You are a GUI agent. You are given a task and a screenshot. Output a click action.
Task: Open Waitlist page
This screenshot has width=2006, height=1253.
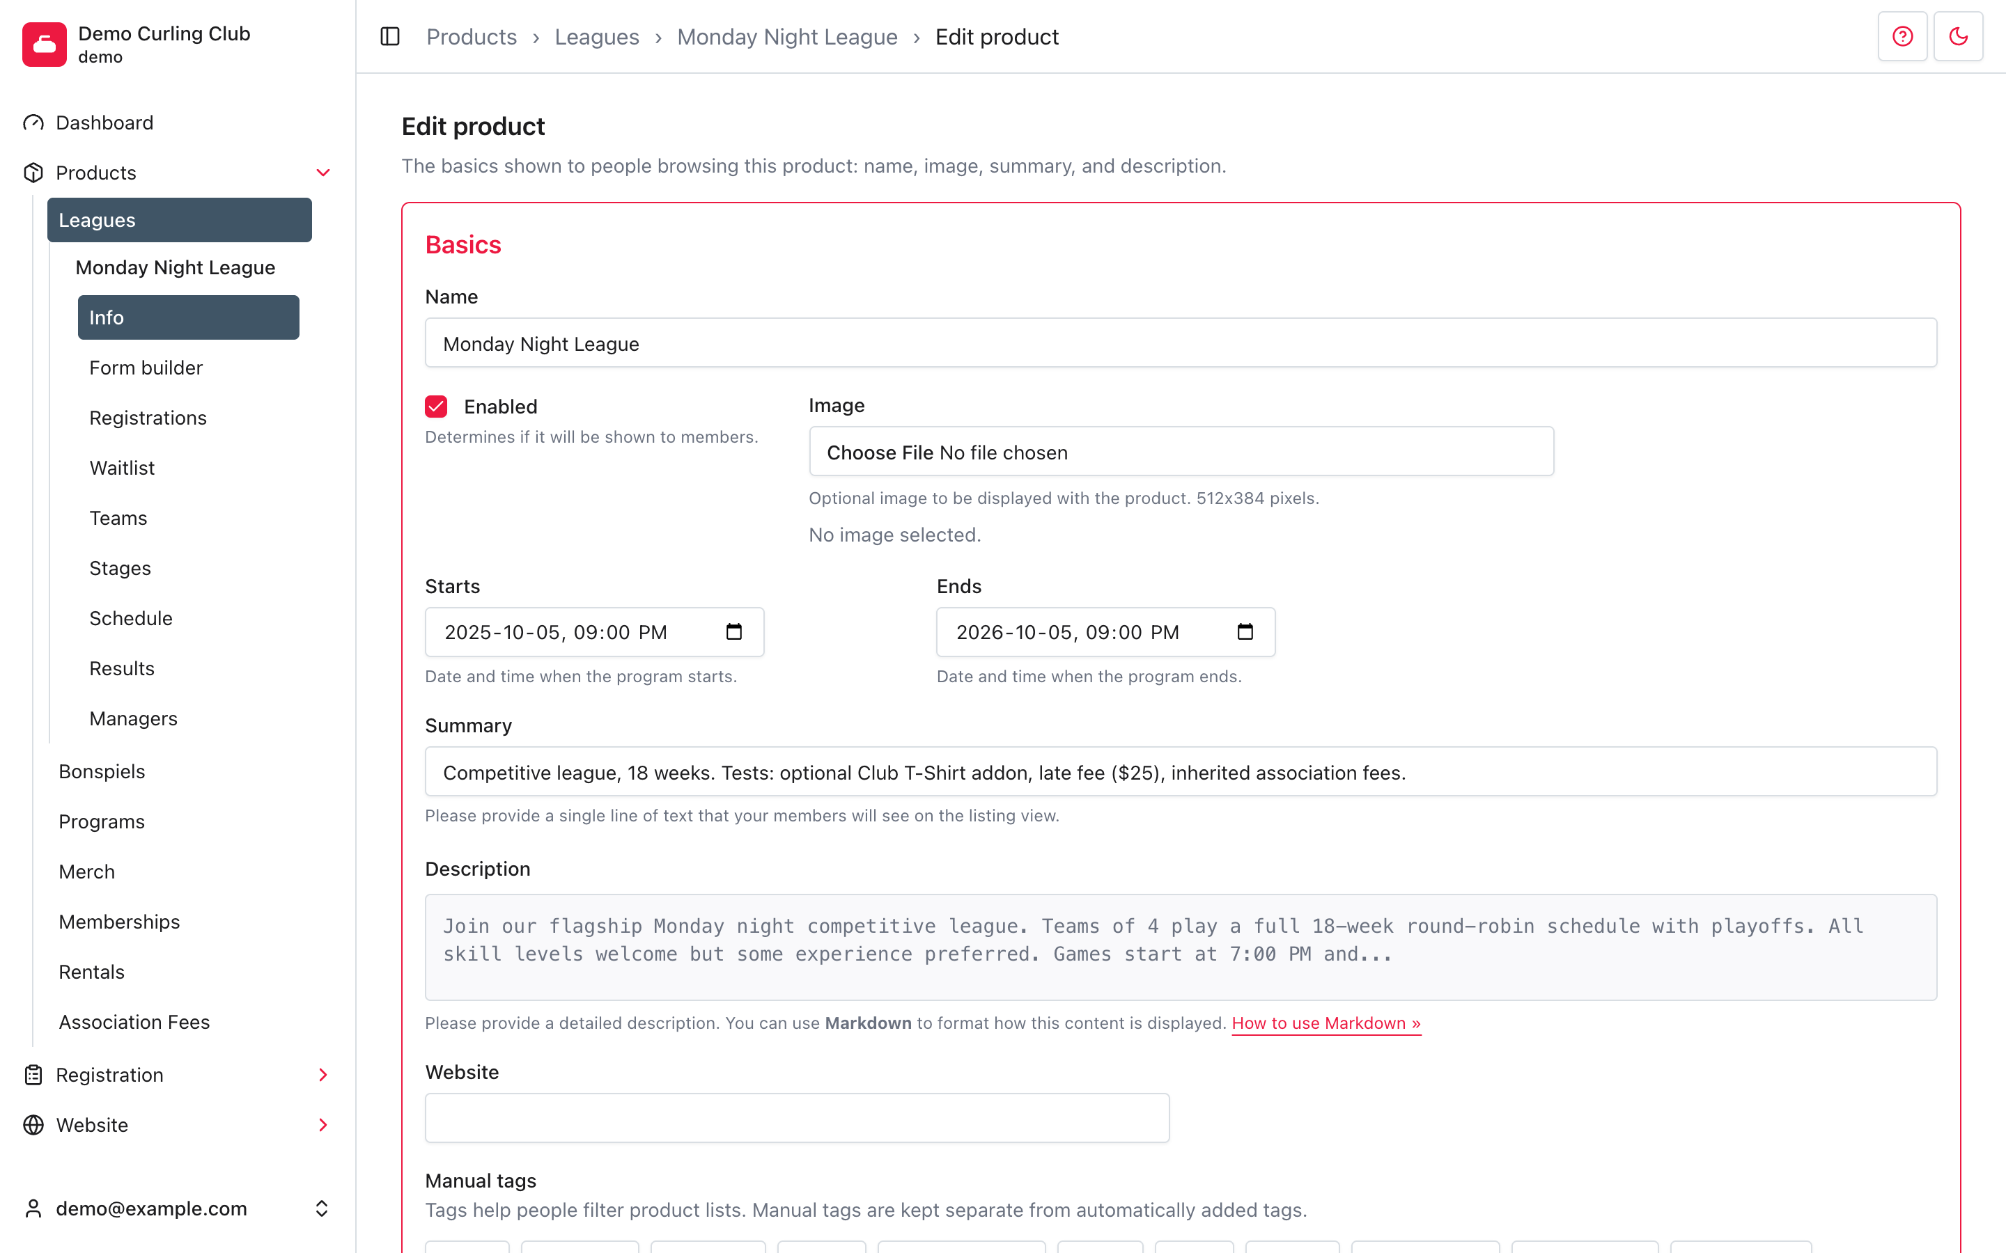pyautogui.click(x=122, y=468)
